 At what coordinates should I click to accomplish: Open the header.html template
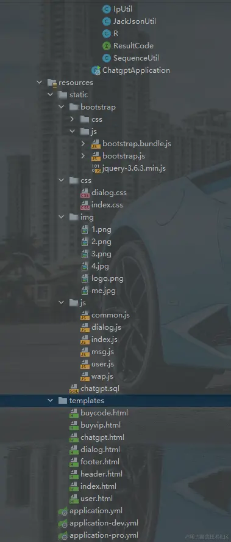pyautogui.click(x=101, y=474)
